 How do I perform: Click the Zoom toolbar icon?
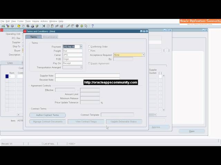click(73, 26)
